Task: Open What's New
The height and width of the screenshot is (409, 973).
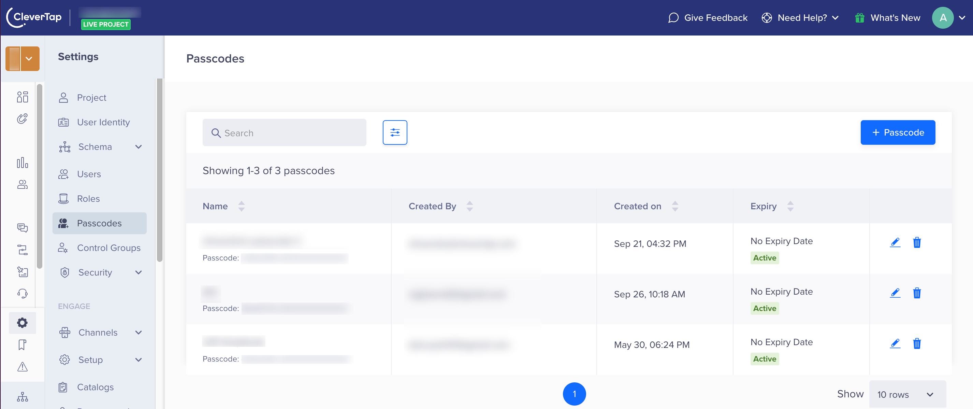Action: coord(888,17)
